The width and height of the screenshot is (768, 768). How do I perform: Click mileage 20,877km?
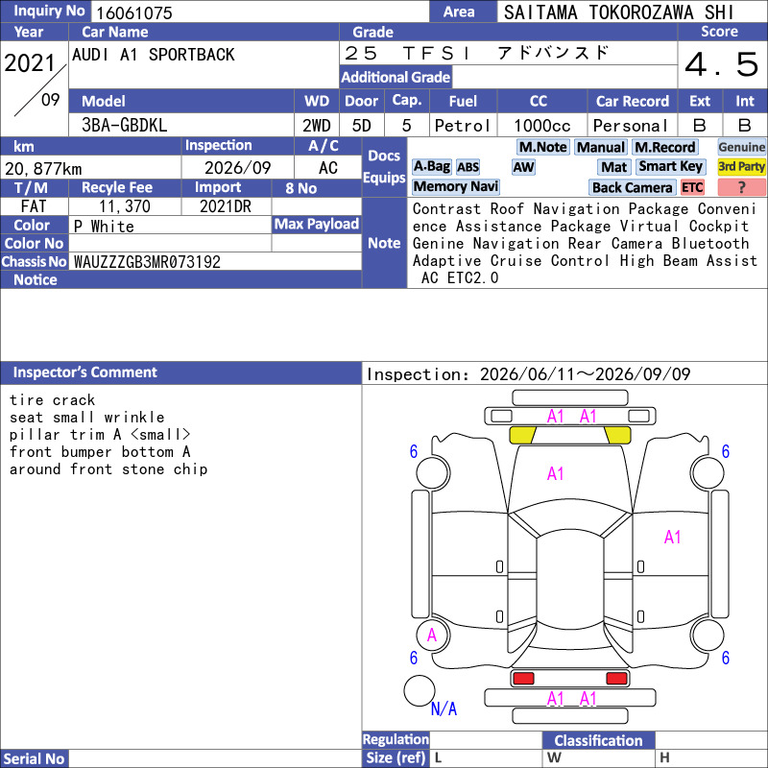click(x=43, y=169)
